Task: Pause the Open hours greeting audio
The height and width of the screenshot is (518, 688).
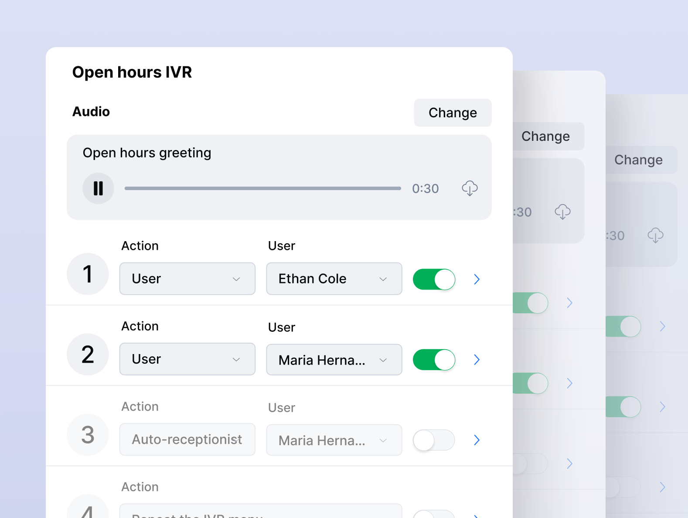Action: 98,188
